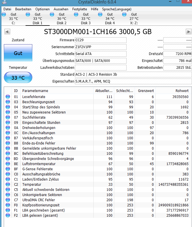Click the Drehzahl field 7200 RPM
This screenshot has height=227, width=192.
tap(178, 54)
